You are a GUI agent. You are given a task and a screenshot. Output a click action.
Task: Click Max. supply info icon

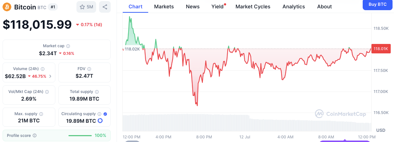[x=41, y=114]
